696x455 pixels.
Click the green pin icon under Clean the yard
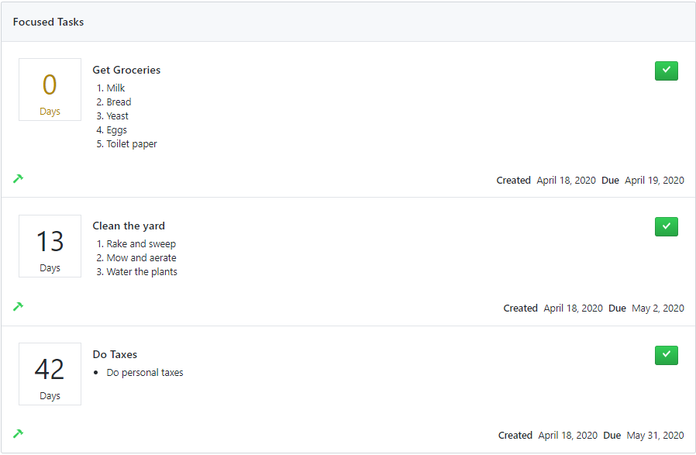[x=18, y=306]
